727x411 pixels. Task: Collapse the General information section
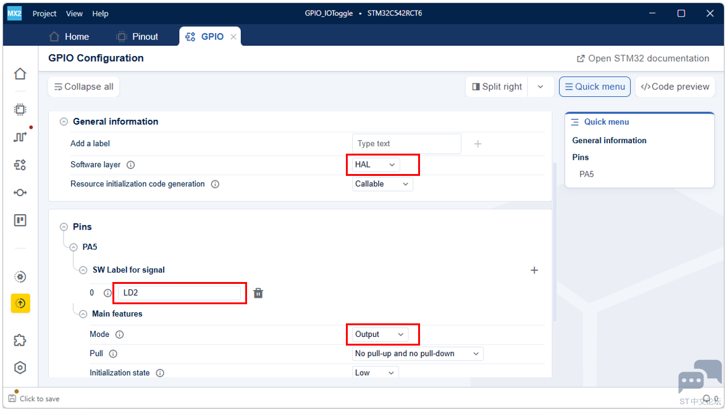tap(64, 122)
